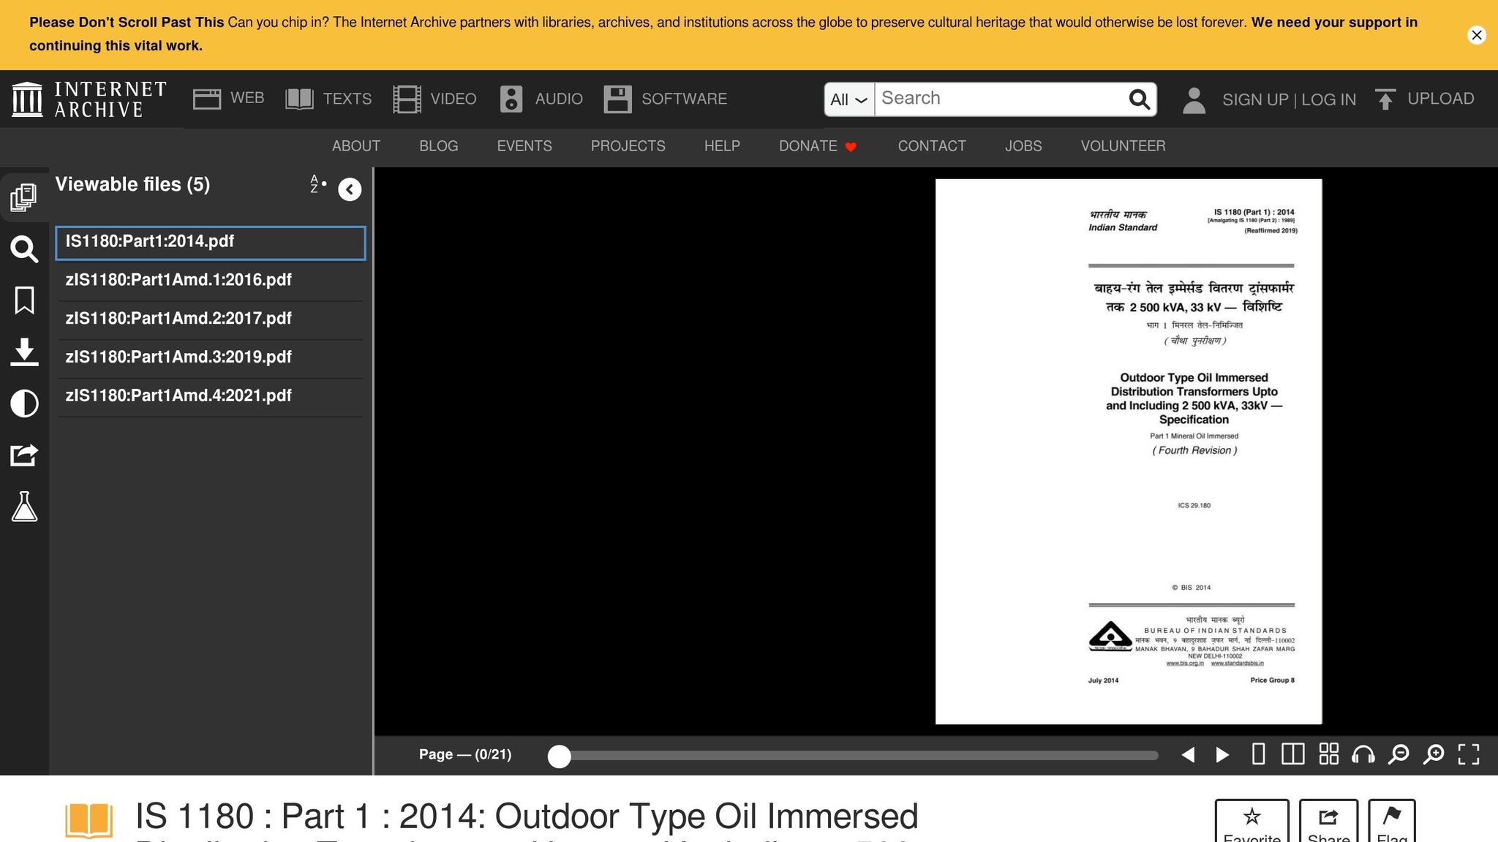1498x842 pixels.
Task: Open the TEXTS media menu
Action: pyautogui.click(x=328, y=99)
